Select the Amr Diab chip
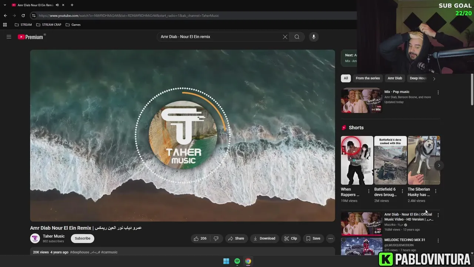474x267 pixels. pyautogui.click(x=395, y=78)
